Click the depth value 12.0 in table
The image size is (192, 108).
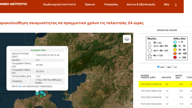tap(181, 97)
